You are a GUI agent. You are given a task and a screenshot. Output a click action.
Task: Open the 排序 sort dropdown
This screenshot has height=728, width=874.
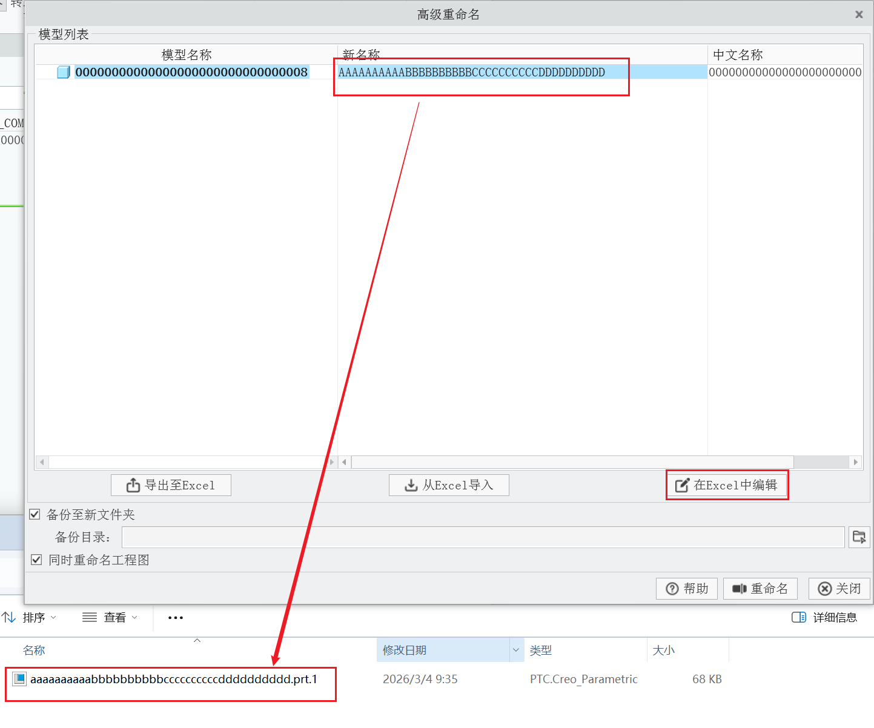(30, 617)
